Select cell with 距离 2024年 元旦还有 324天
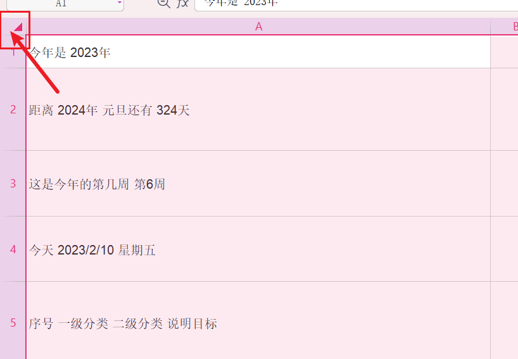The width and height of the screenshot is (518, 359). tap(258, 110)
